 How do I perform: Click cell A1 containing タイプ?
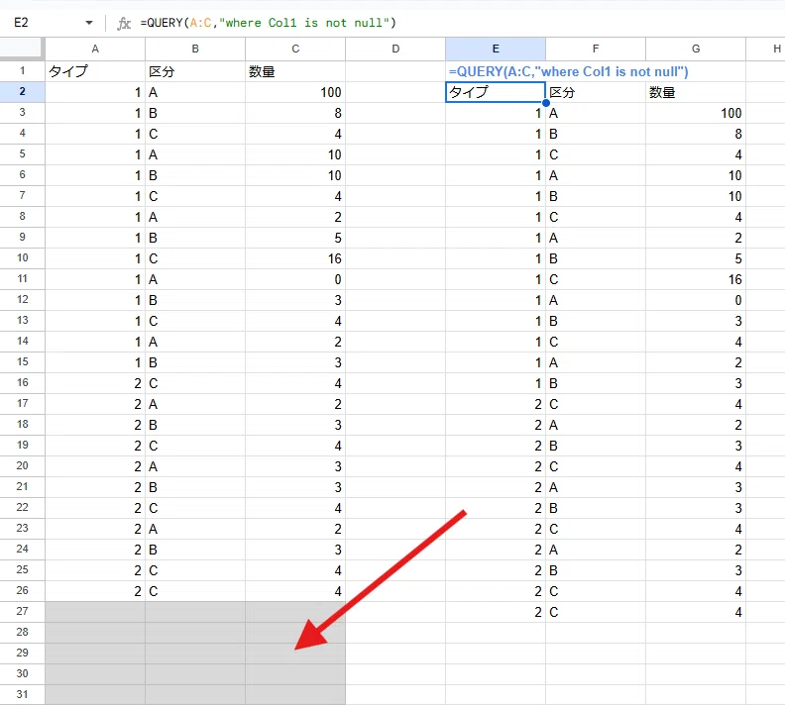(x=95, y=71)
